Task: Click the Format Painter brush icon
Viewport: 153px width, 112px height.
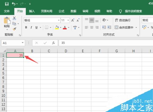Action: pos(14,29)
